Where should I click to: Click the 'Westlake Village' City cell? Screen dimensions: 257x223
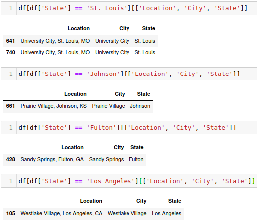point(127,213)
